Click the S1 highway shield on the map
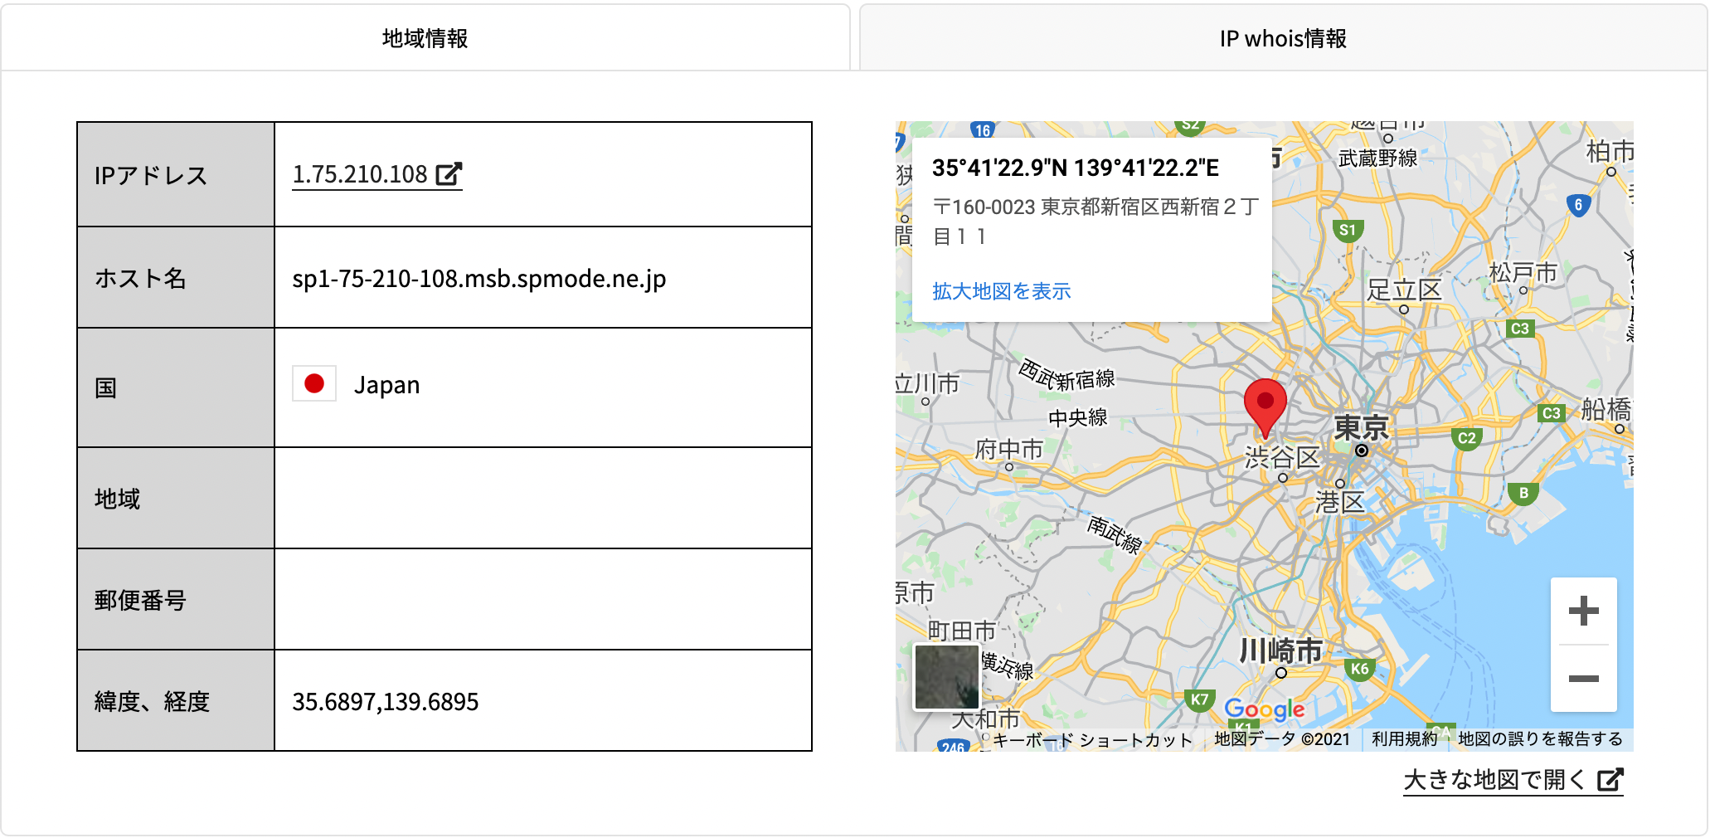The width and height of the screenshot is (1710, 838). click(x=1348, y=231)
